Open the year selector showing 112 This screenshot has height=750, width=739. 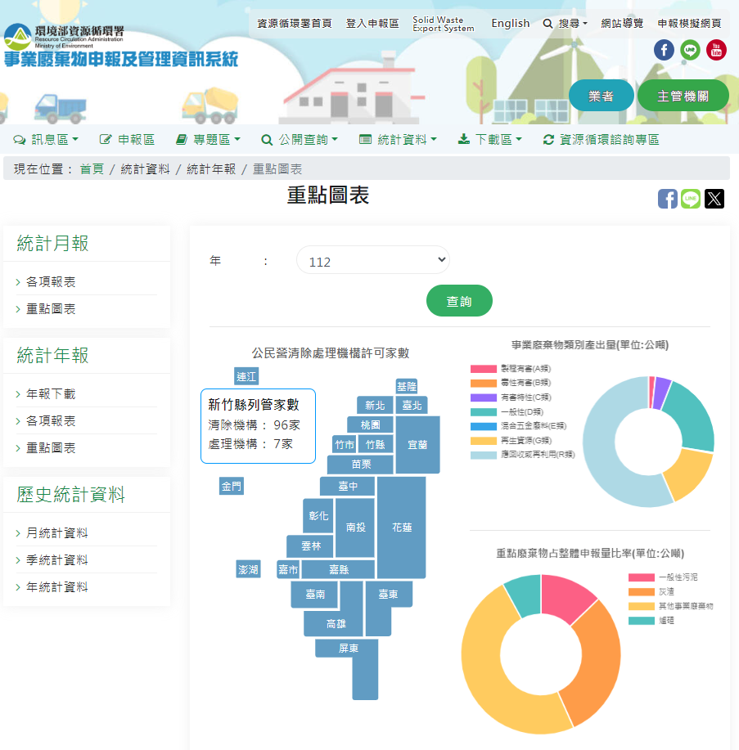click(372, 259)
